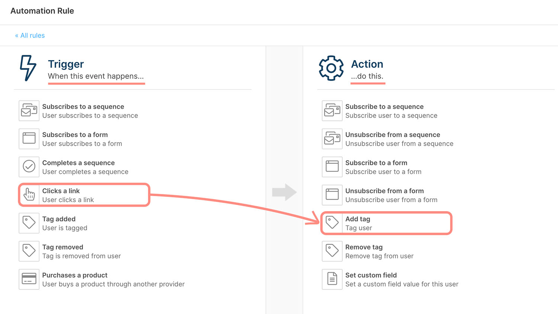
Task: Click 'User completes a sequence' description
Action: pos(85,172)
